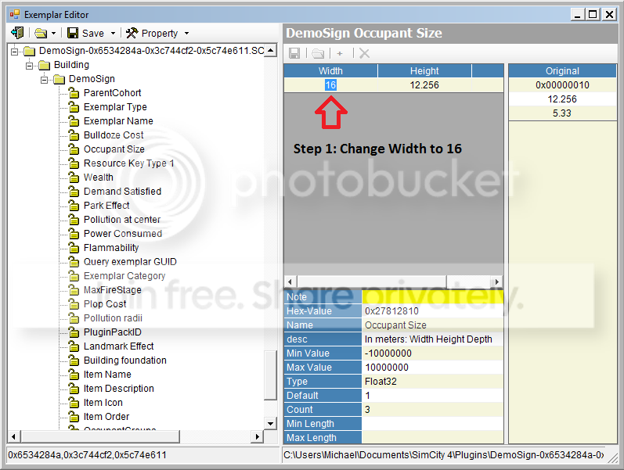Select the Exemplar Name property
This screenshot has height=470, width=624.
(x=118, y=121)
